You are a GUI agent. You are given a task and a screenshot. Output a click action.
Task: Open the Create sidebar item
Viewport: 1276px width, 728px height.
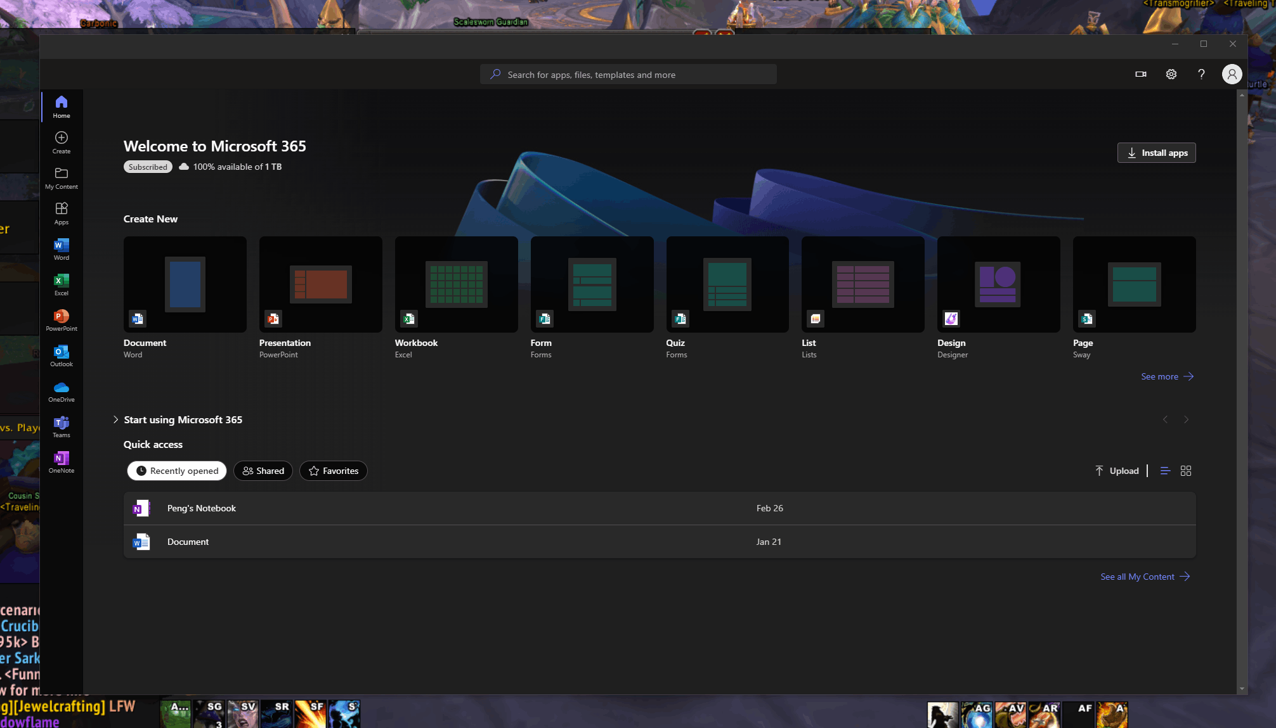62,143
